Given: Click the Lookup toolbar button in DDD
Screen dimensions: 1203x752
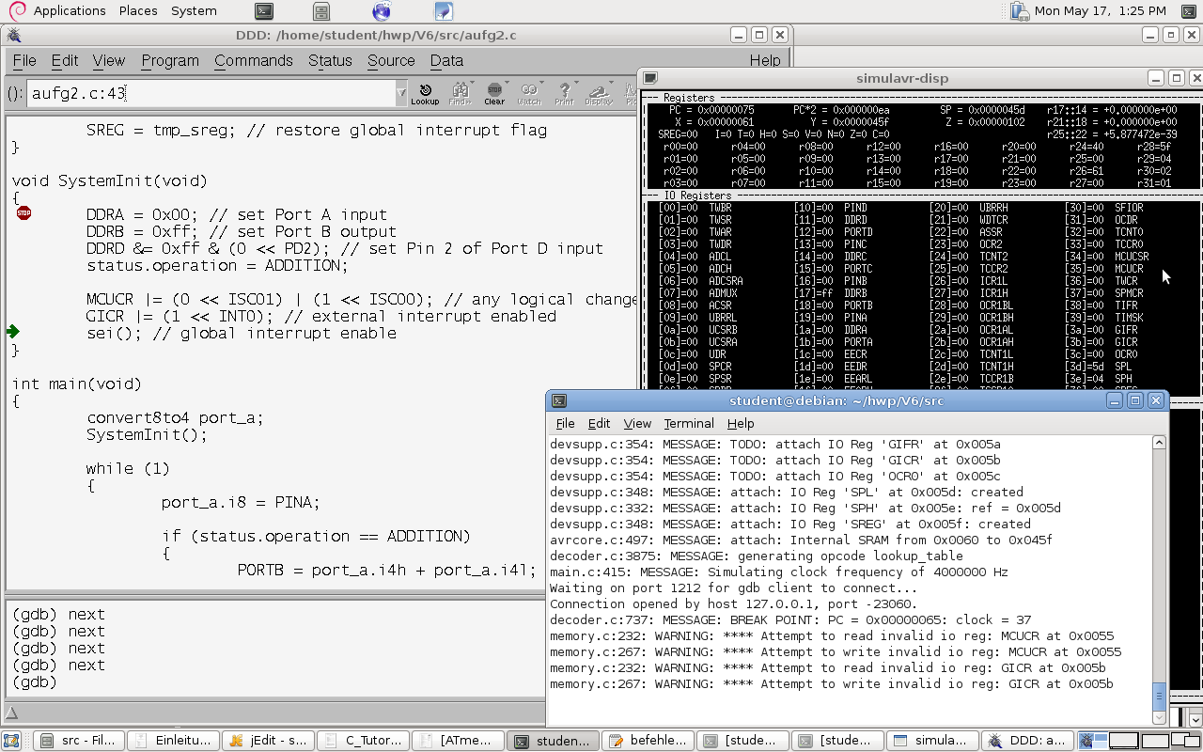Looking at the screenshot, I should (x=425, y=93).
